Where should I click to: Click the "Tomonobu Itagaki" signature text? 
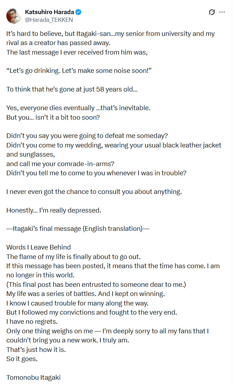(33, 378)
